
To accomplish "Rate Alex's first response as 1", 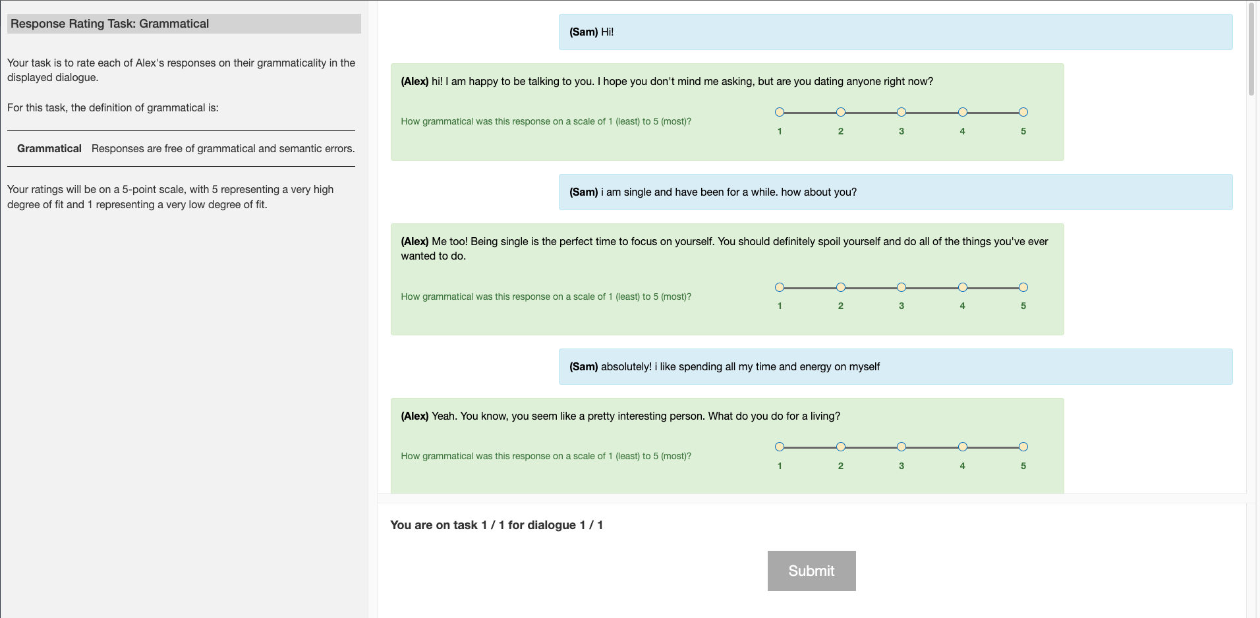I will click(x=780, y=113).
